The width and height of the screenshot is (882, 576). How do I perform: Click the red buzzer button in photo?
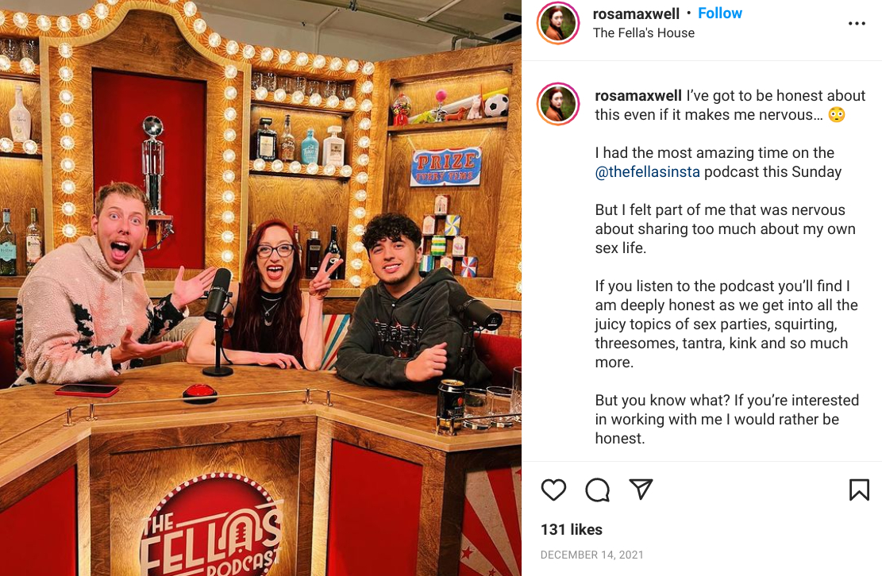click(200, 392)
